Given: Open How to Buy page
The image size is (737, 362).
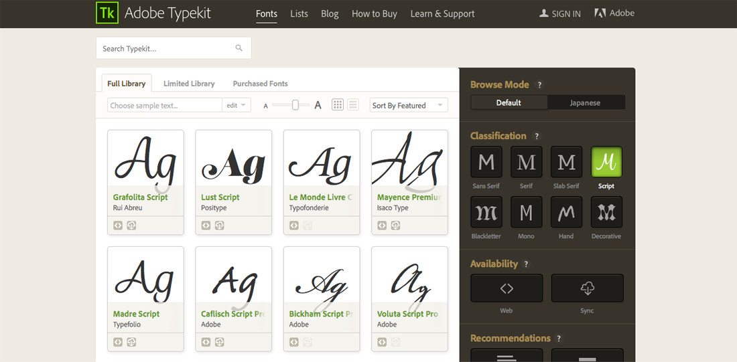Looking at the screenshot, I should point(374,13).
